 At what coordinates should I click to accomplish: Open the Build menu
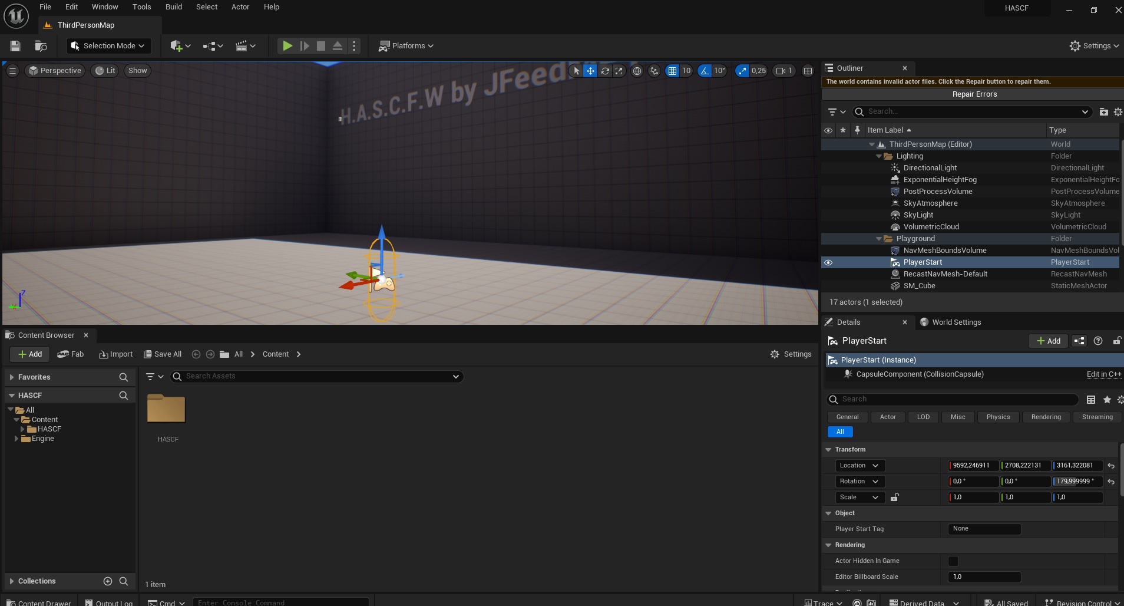click(174, 7)
